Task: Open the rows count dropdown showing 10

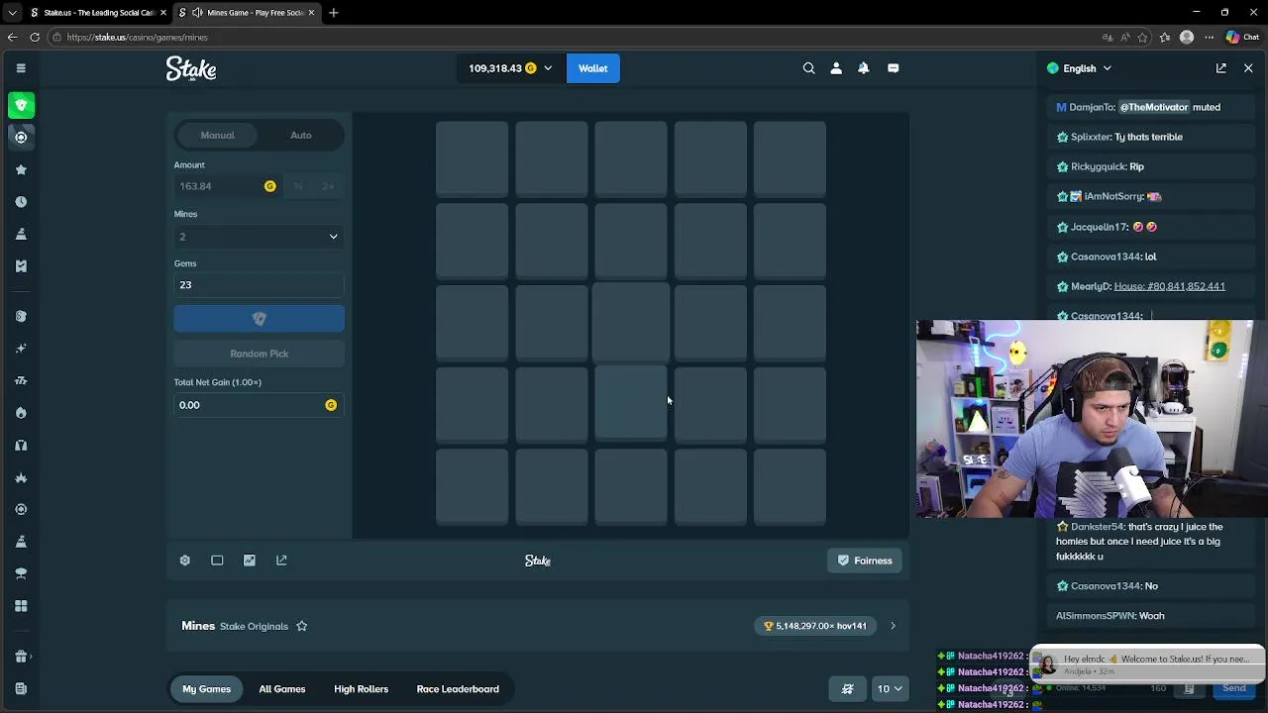Action: [889, 689]
